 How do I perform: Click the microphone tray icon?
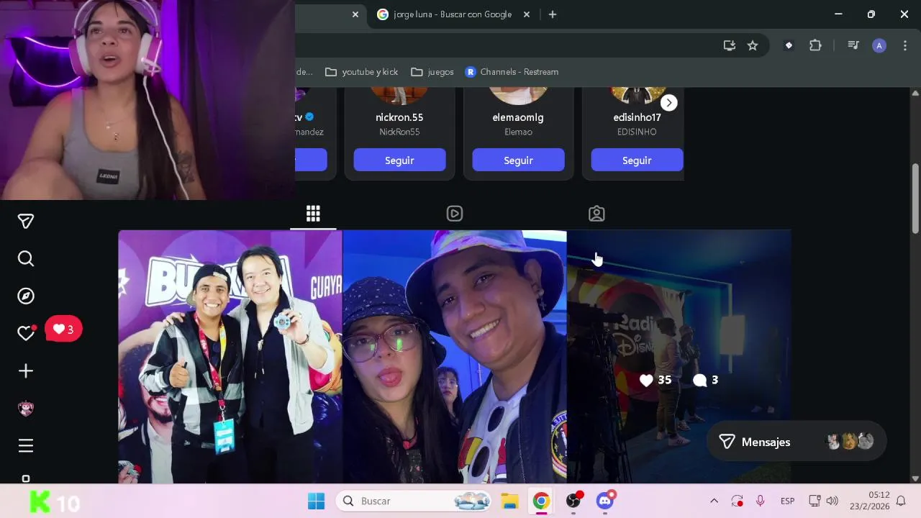[760, 501]
